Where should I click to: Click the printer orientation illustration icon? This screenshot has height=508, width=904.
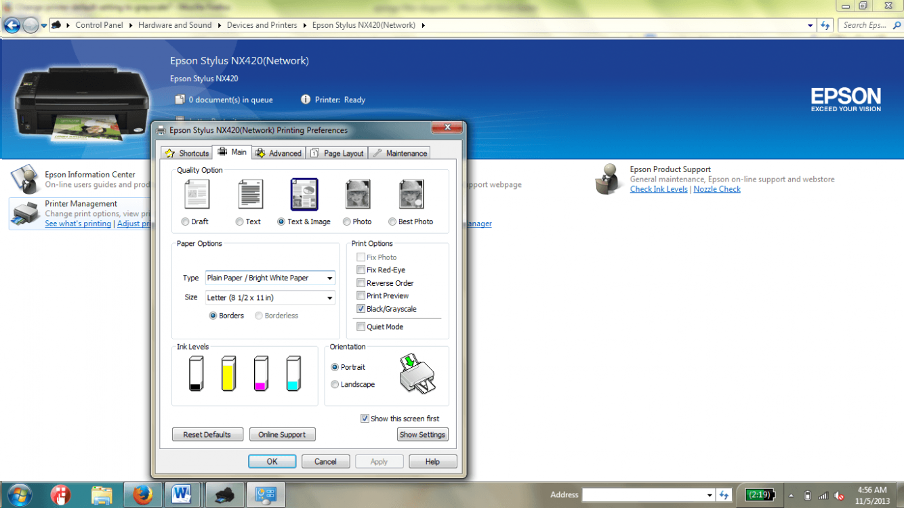coord(417,375)
